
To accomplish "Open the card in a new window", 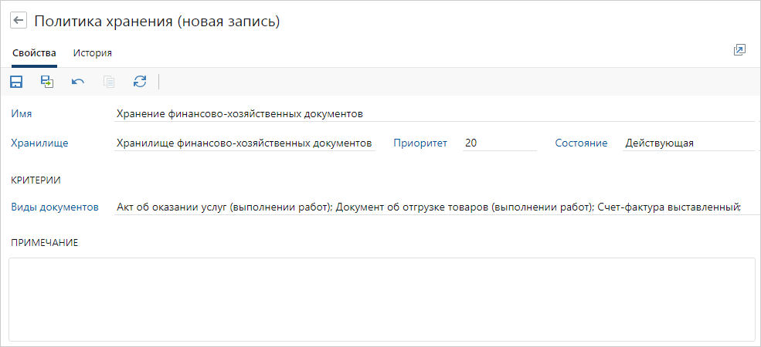I will tap(739, 50).
